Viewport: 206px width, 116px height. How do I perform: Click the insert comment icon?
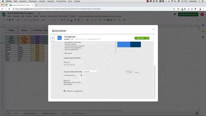108,20
